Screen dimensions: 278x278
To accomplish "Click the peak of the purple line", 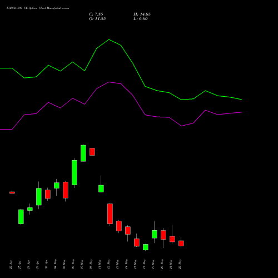I will coord(109,82).
